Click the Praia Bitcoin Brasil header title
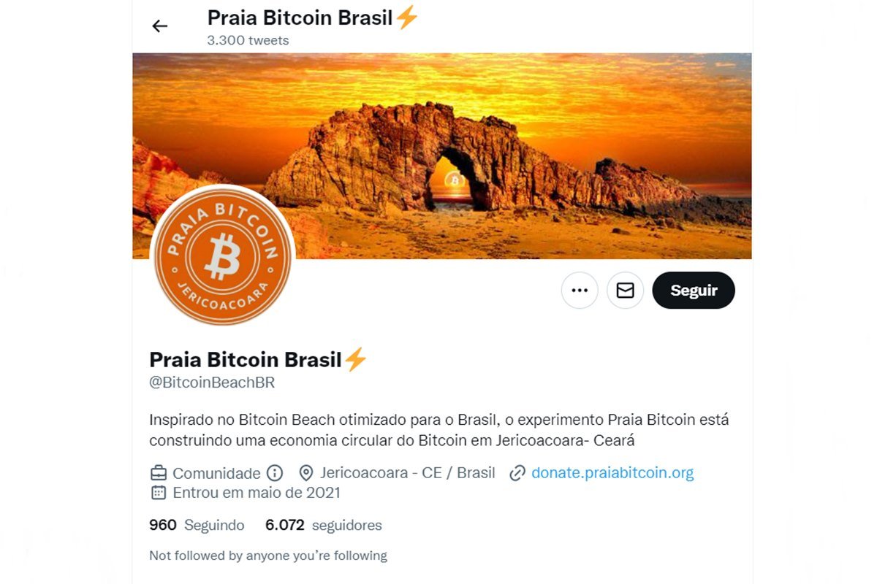This screenshot has height=584, width=877. (x=300, y=18)
